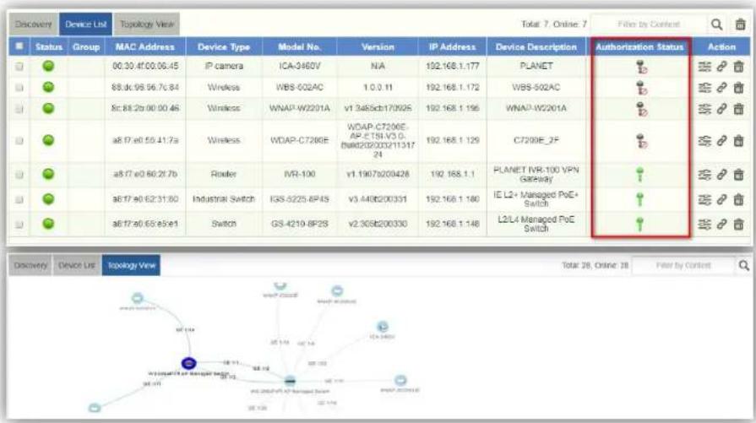Open settings for WDAP-C7200E row
Screen dimensions: 756x423
coord(704,141)
